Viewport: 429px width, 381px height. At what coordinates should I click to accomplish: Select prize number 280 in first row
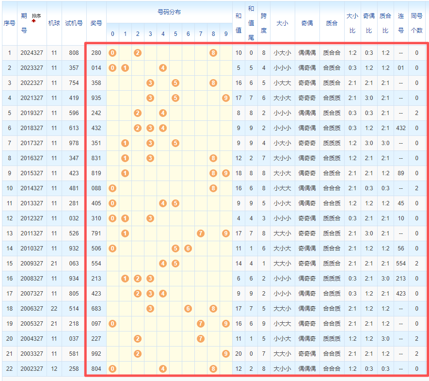point(96,52)
